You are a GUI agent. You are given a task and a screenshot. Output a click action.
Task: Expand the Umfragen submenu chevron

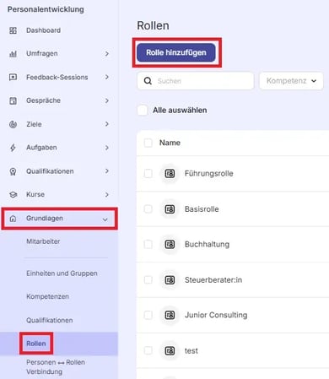point(107,53)
